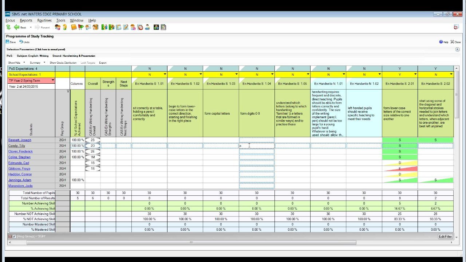Open pupil link Gibbons, Freya

[x=19, y=169]
